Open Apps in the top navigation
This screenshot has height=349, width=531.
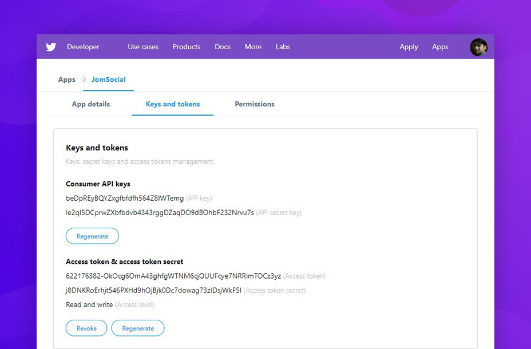tap(440, 47)
